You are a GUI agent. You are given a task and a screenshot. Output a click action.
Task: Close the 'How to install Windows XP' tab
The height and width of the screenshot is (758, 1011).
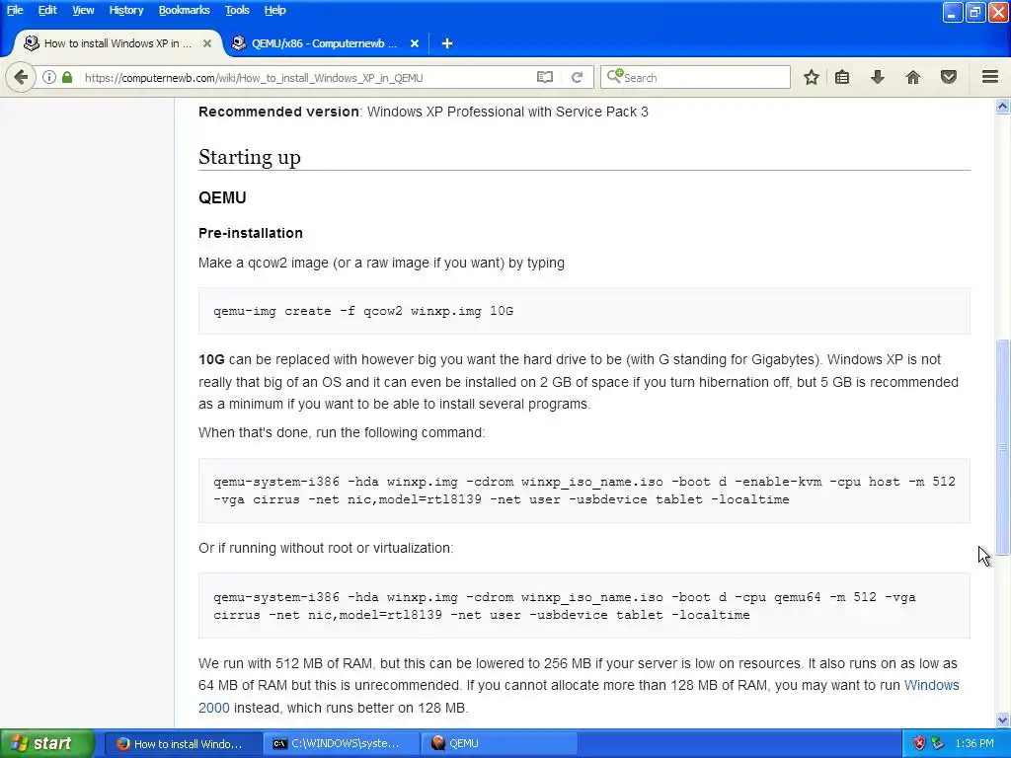coord(207,43)
